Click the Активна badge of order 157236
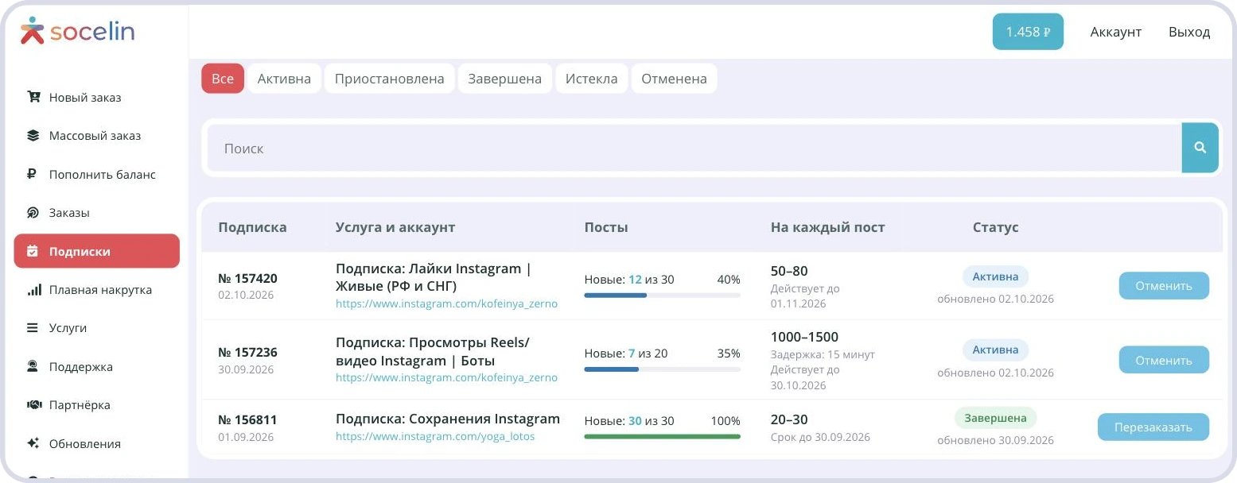The image size is (1237, 483). 995,350
